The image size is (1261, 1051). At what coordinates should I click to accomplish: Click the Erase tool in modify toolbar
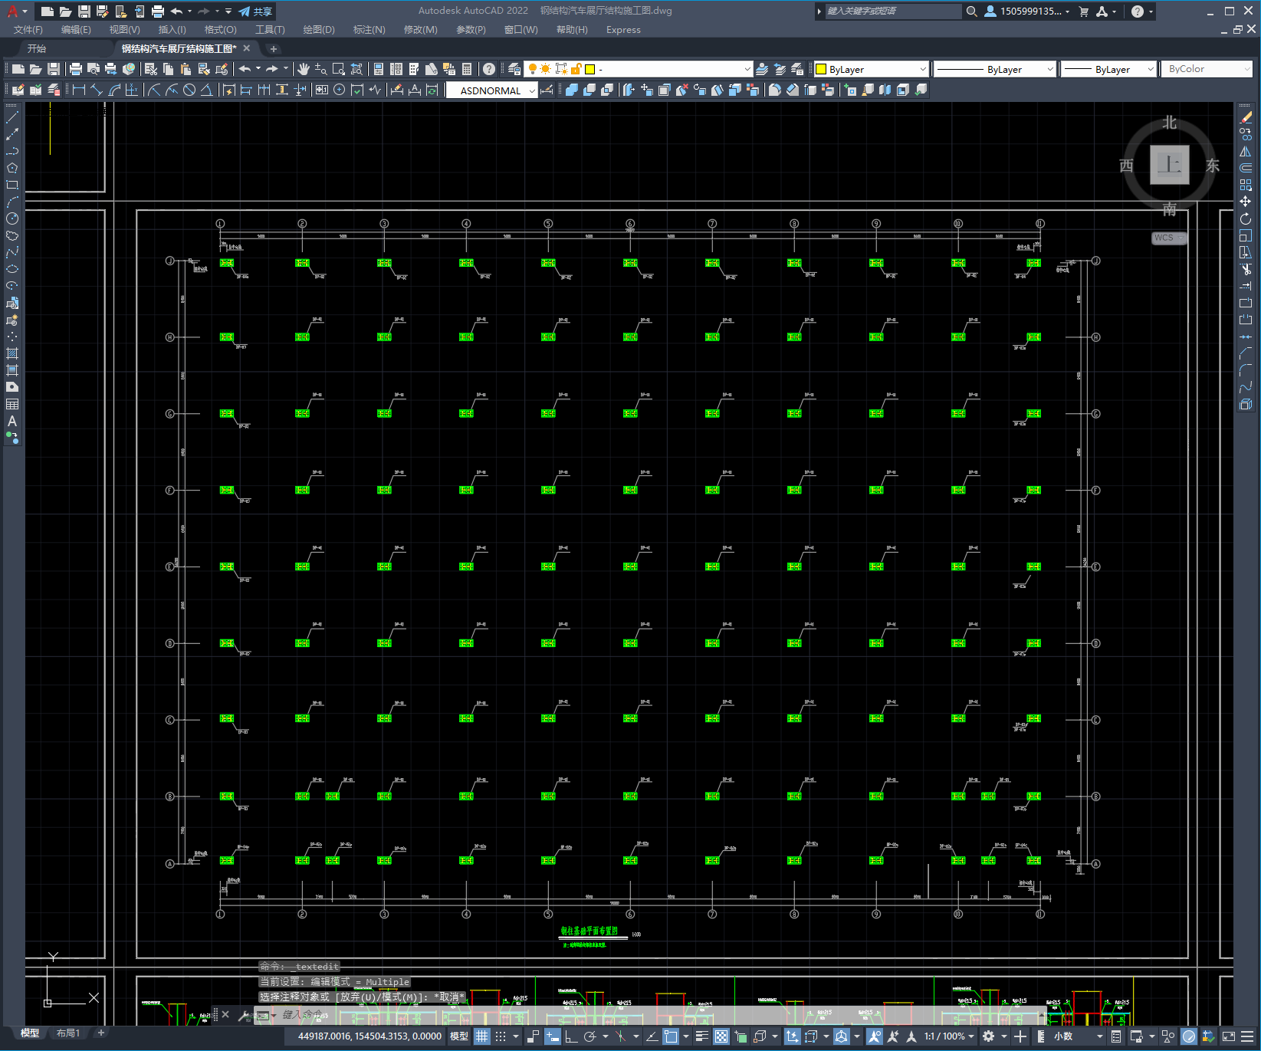(x=1246, y=117)
